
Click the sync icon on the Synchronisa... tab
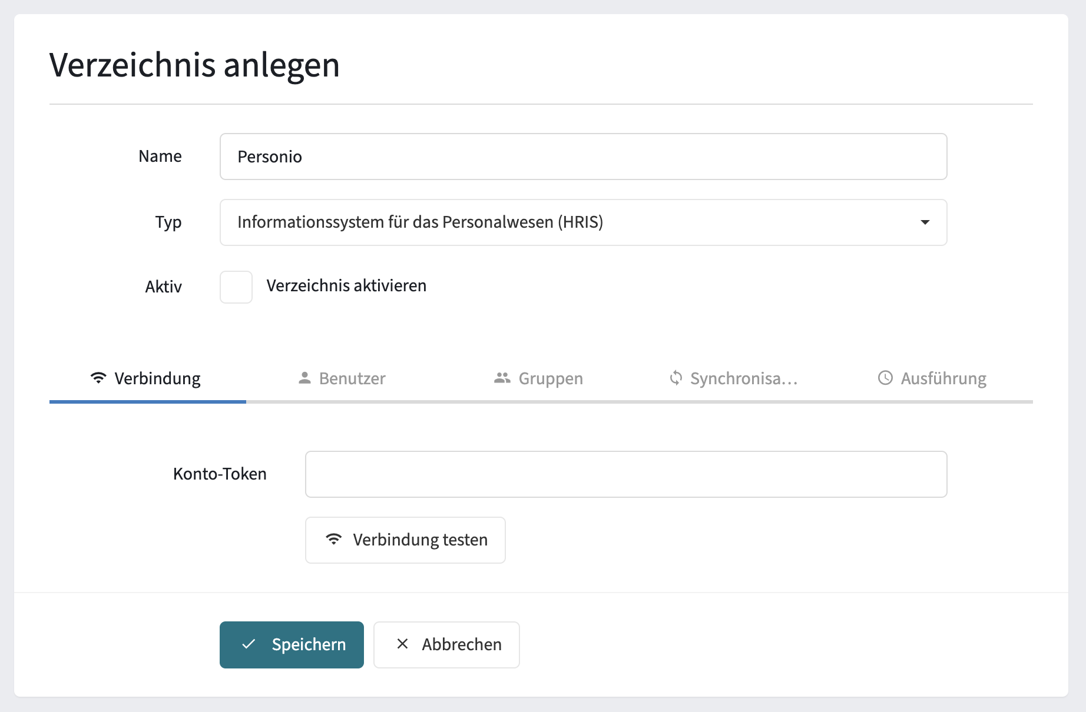[676, 378]
